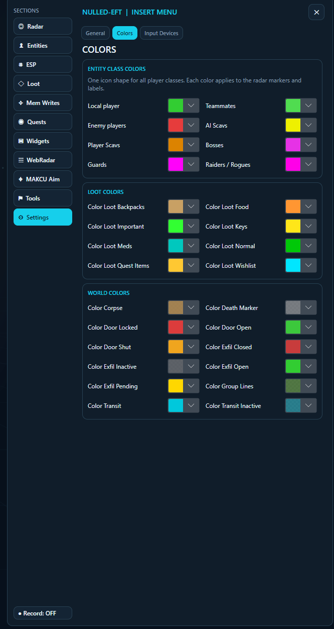Click the Color Group Lines swatch

[293, 386]
